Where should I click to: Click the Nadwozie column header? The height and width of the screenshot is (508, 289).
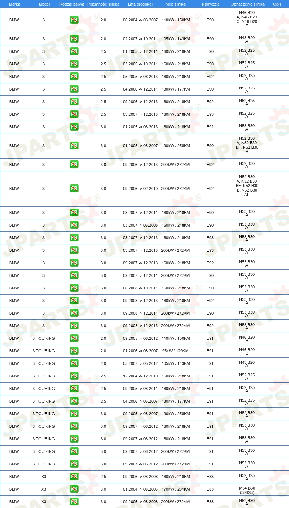point(210,4)
